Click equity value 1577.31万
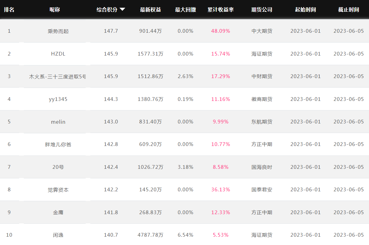The image size is (369, 245). tap(150, 54)
